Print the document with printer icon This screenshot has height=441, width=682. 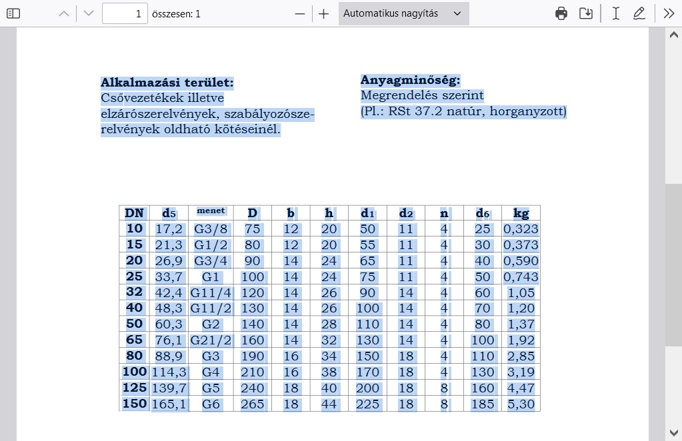561,13
